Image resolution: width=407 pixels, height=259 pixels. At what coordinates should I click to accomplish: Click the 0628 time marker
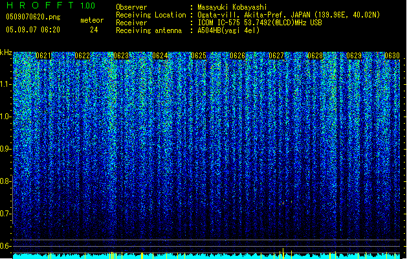coord(315,56)
